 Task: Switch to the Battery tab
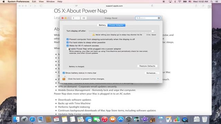pos(102,25)
